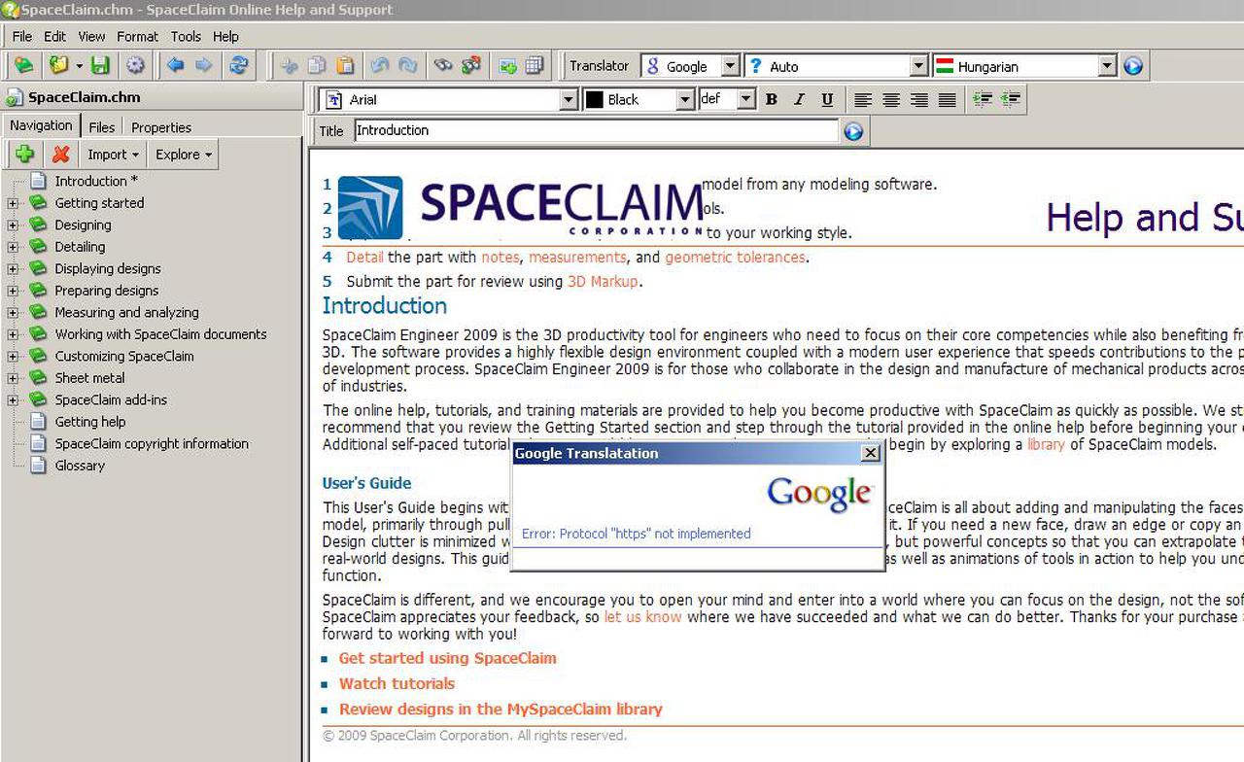Open the Tools menu
The height and width of the screenshot is (762, 1244).
pos(186,36)
